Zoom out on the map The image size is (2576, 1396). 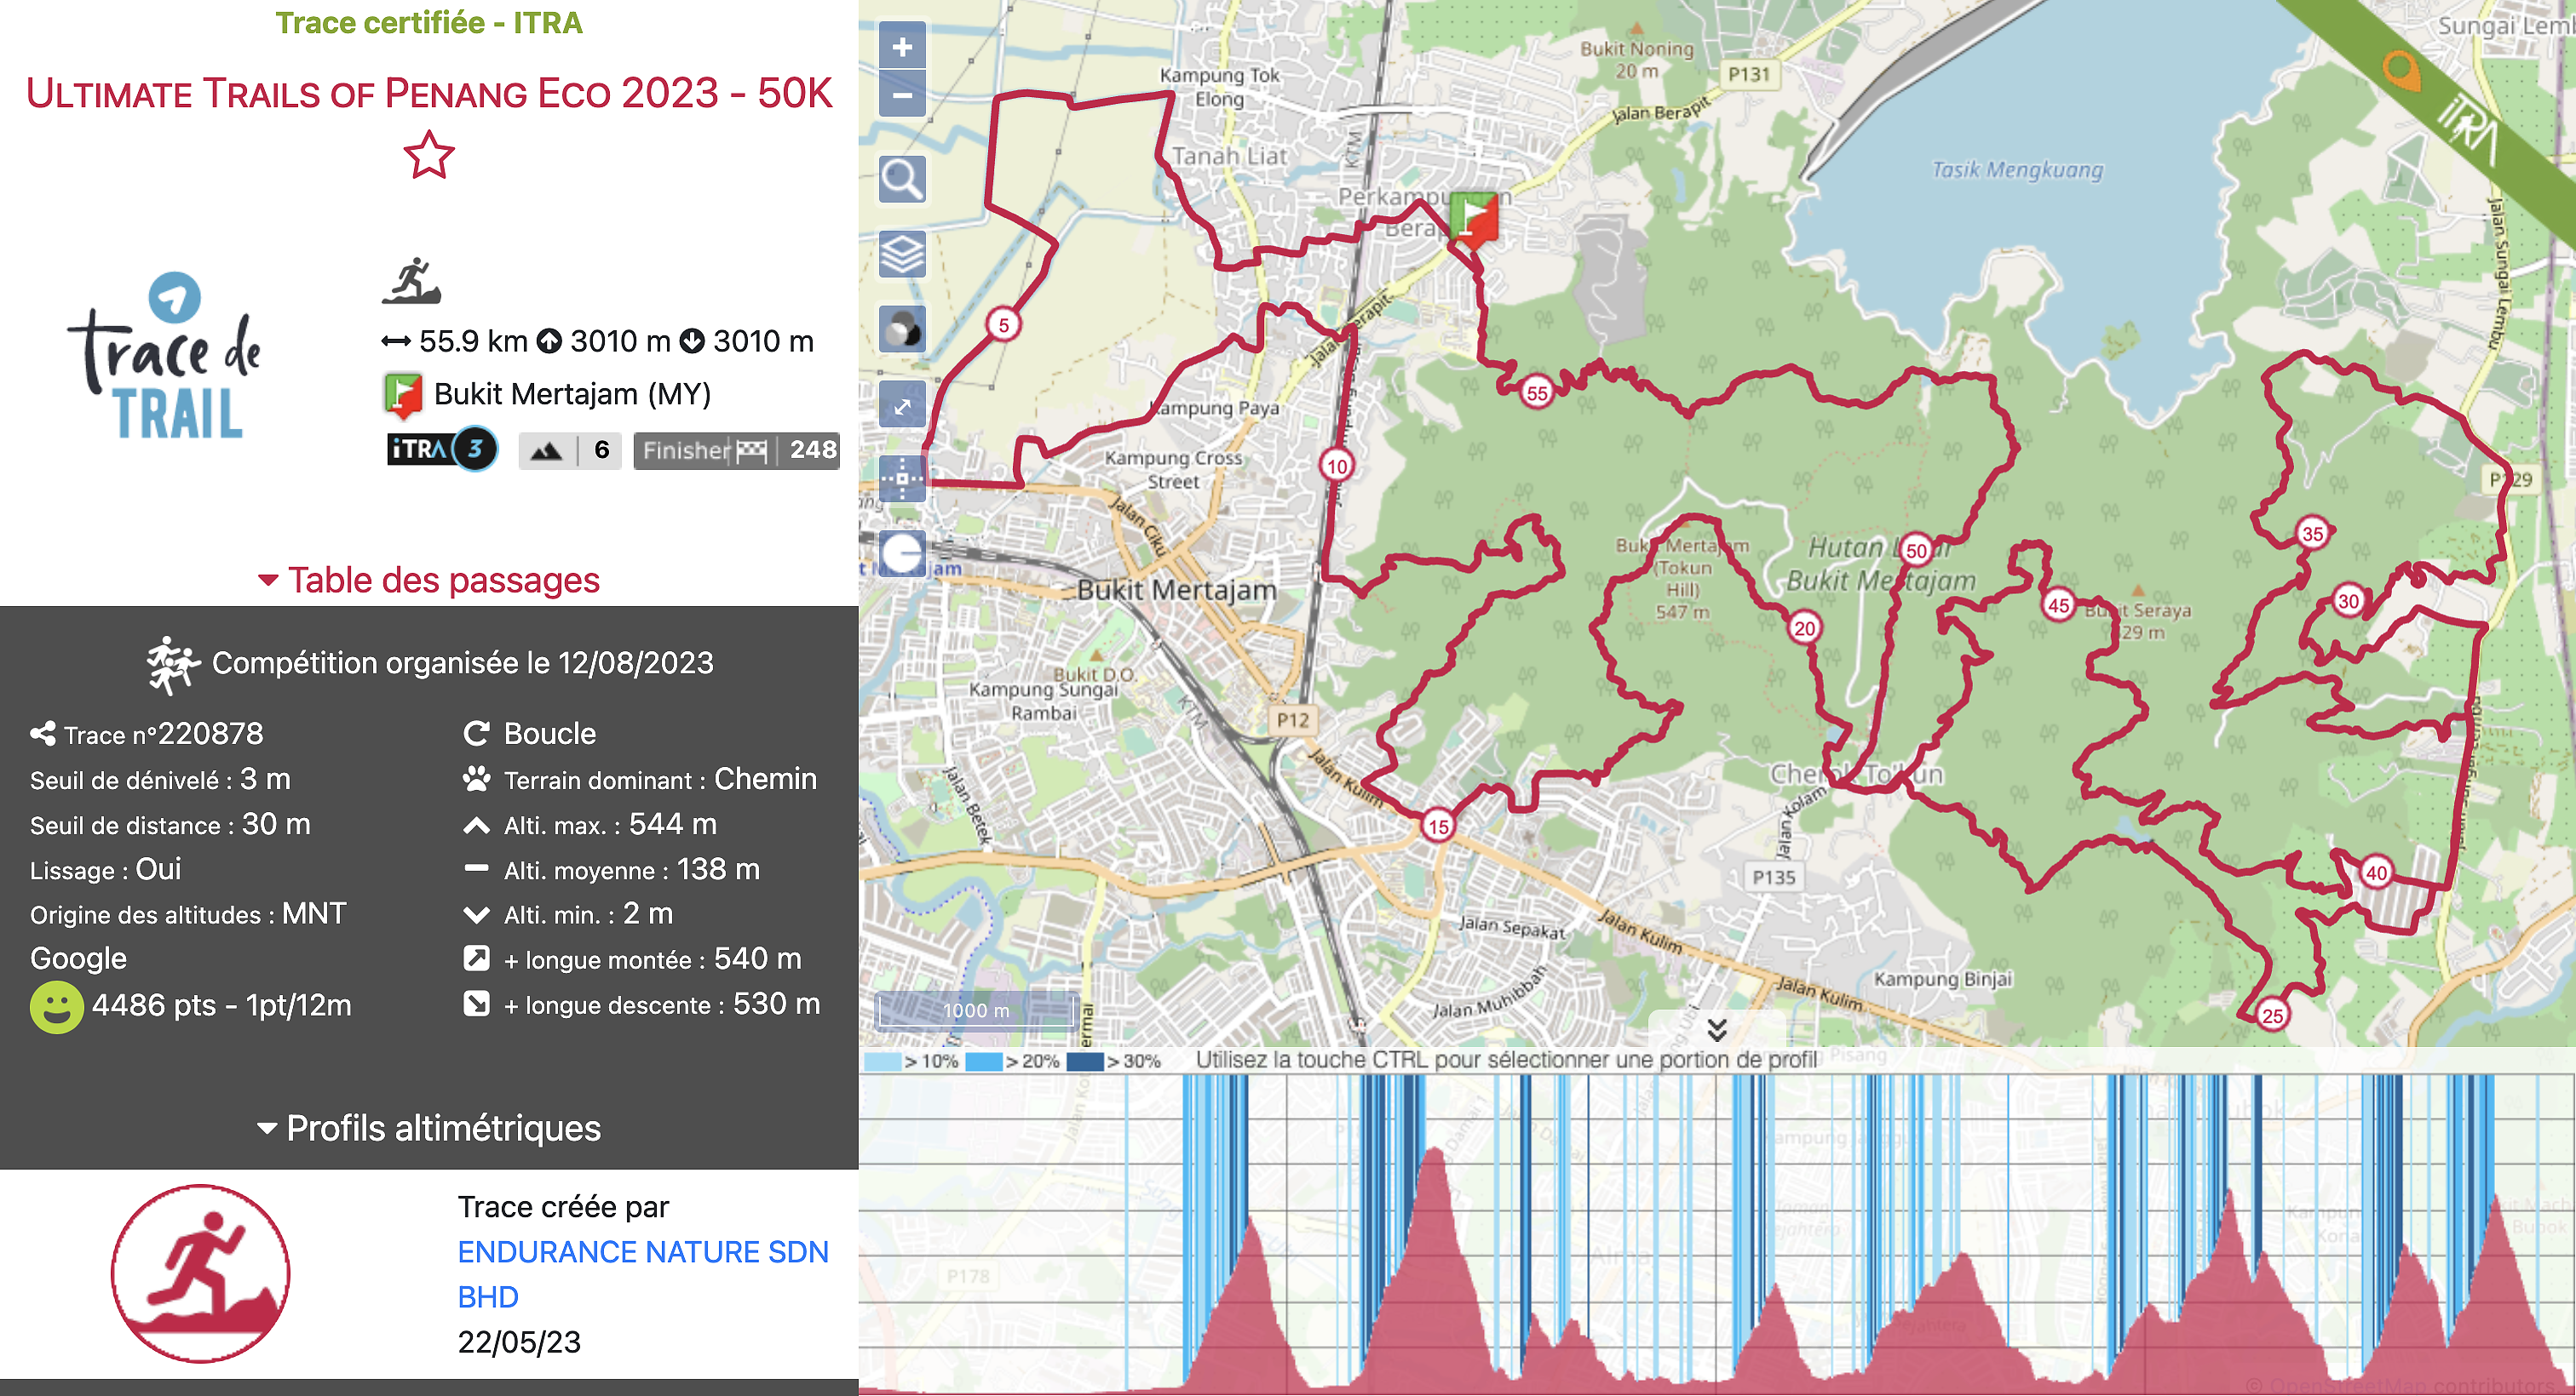coord(901,95)
